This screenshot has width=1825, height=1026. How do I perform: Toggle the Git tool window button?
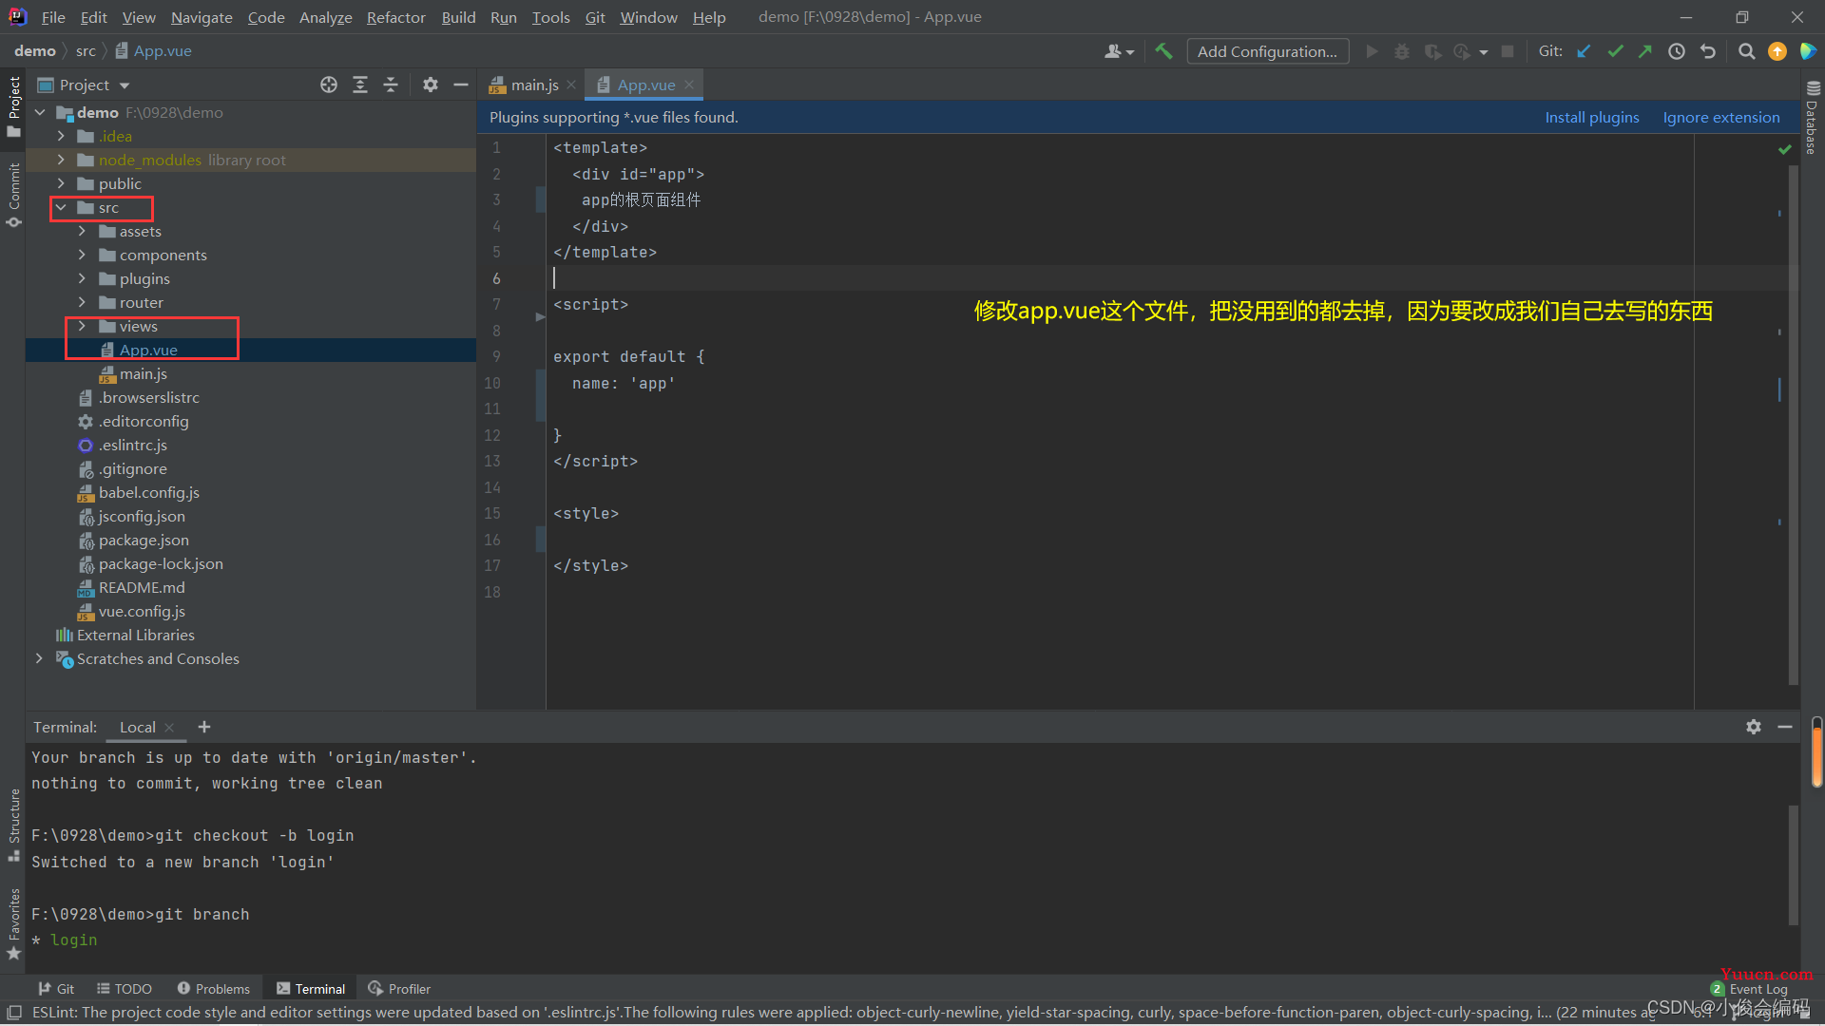[56, 989]
